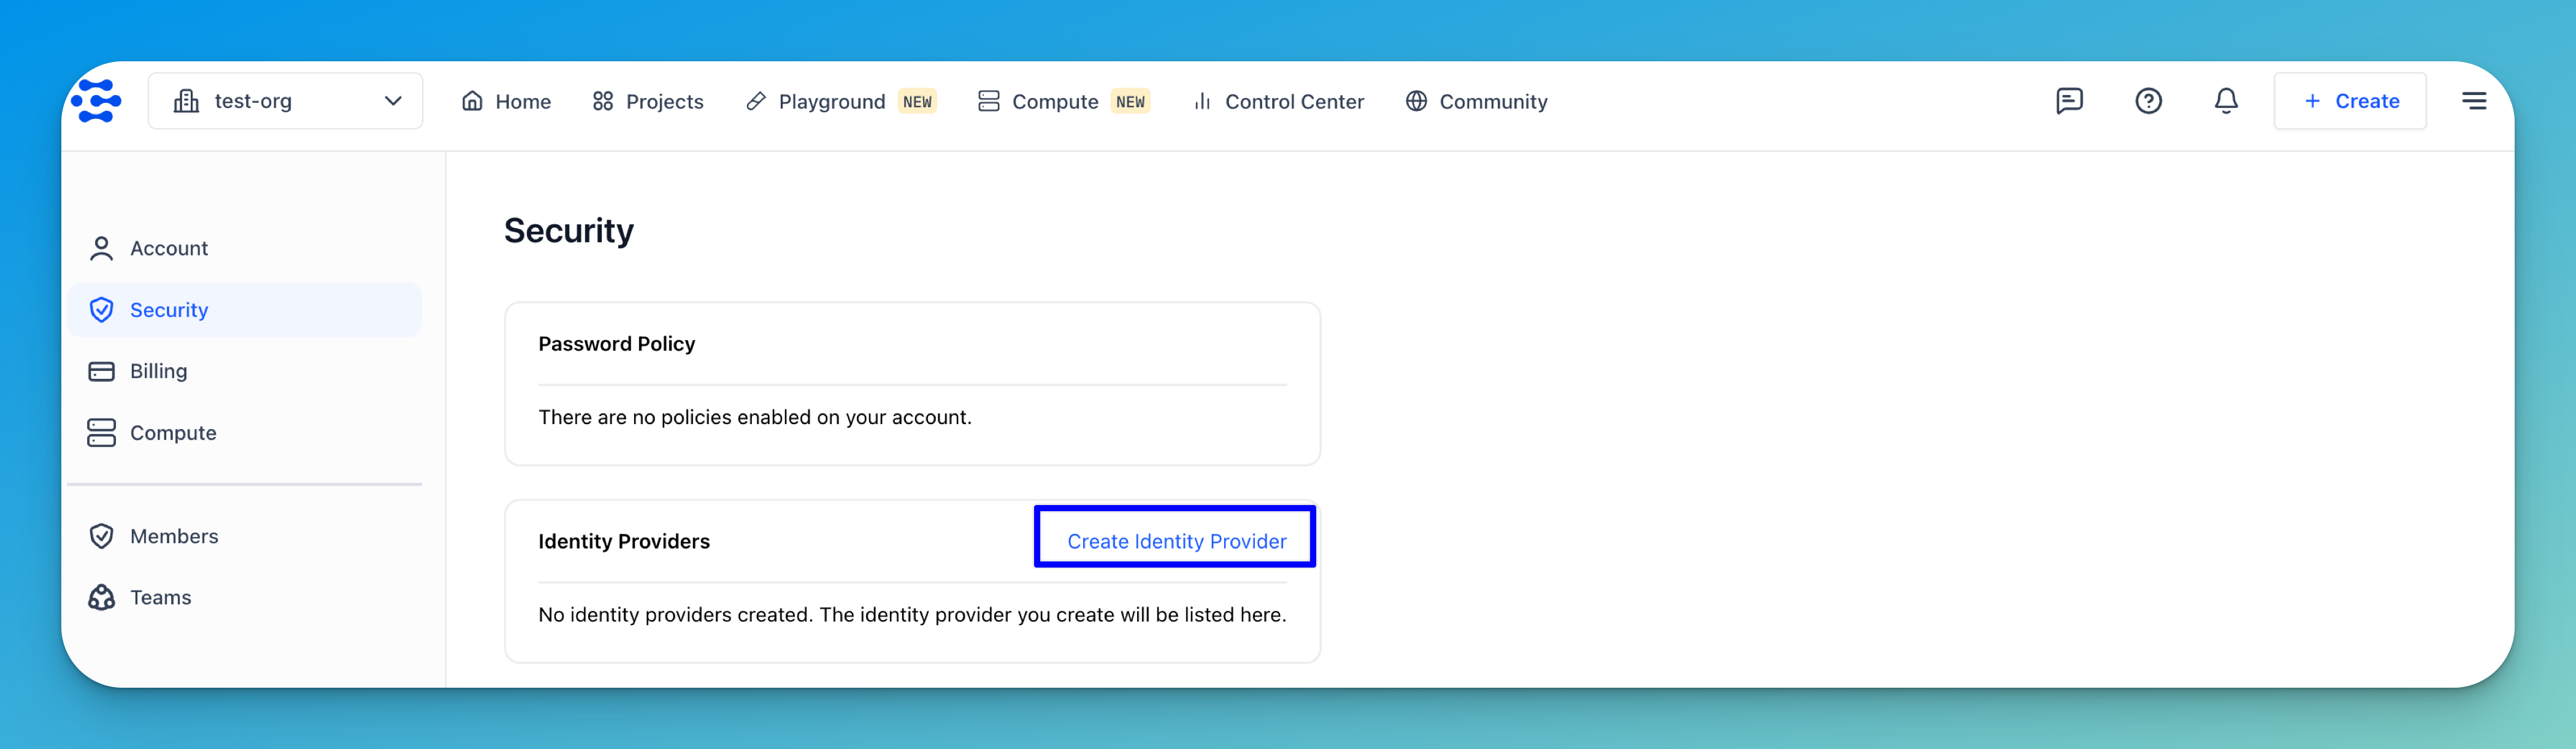Click the chat feedback icon

coord(2069,101)
